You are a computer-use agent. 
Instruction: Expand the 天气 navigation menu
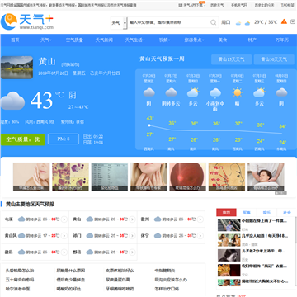pyautogui.click(x=46, y=40)
